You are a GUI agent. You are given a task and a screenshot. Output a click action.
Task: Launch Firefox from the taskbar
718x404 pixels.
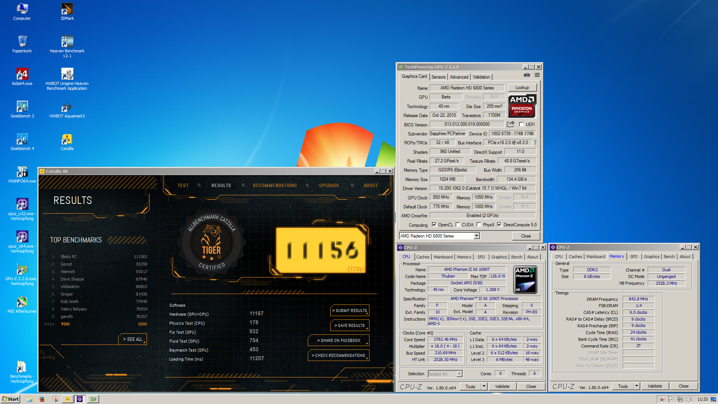(x=42, y=399)
